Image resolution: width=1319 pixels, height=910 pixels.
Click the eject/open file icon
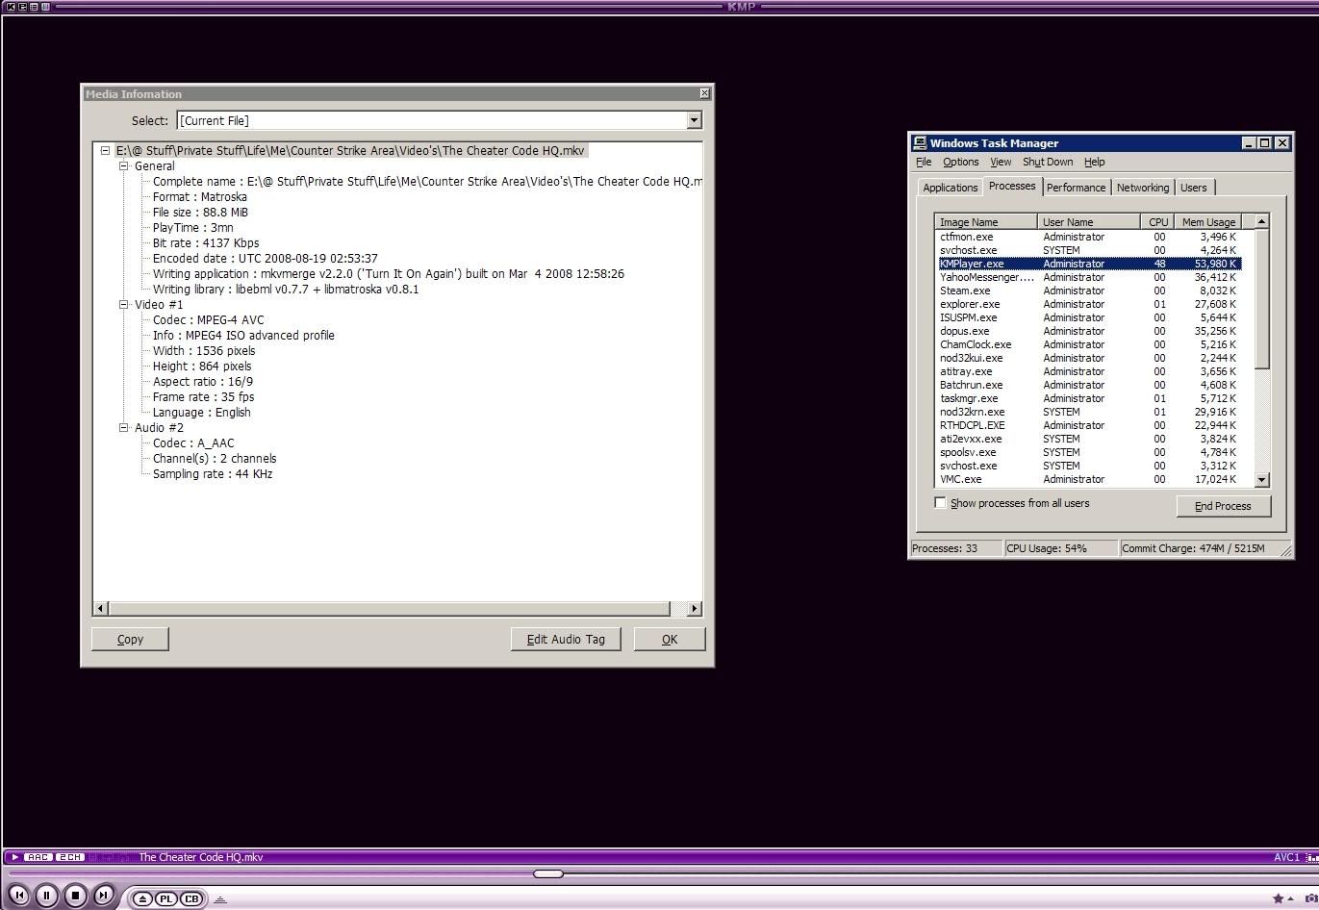click(142, 899)
